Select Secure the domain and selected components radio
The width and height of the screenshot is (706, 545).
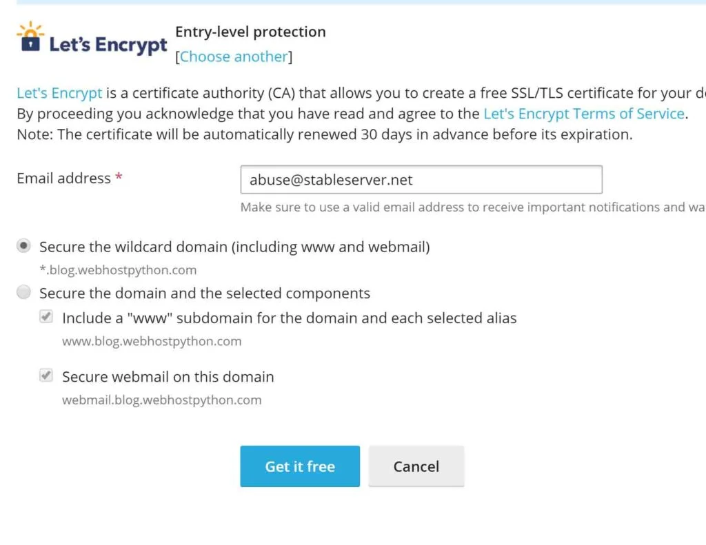click(x=23, y=292)
